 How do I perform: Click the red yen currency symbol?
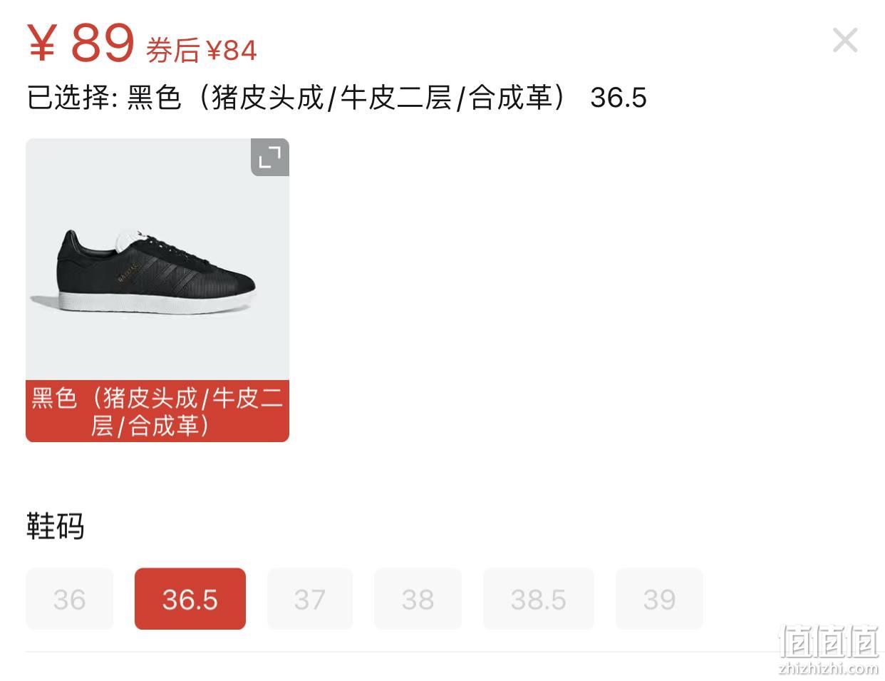(41, 43)
